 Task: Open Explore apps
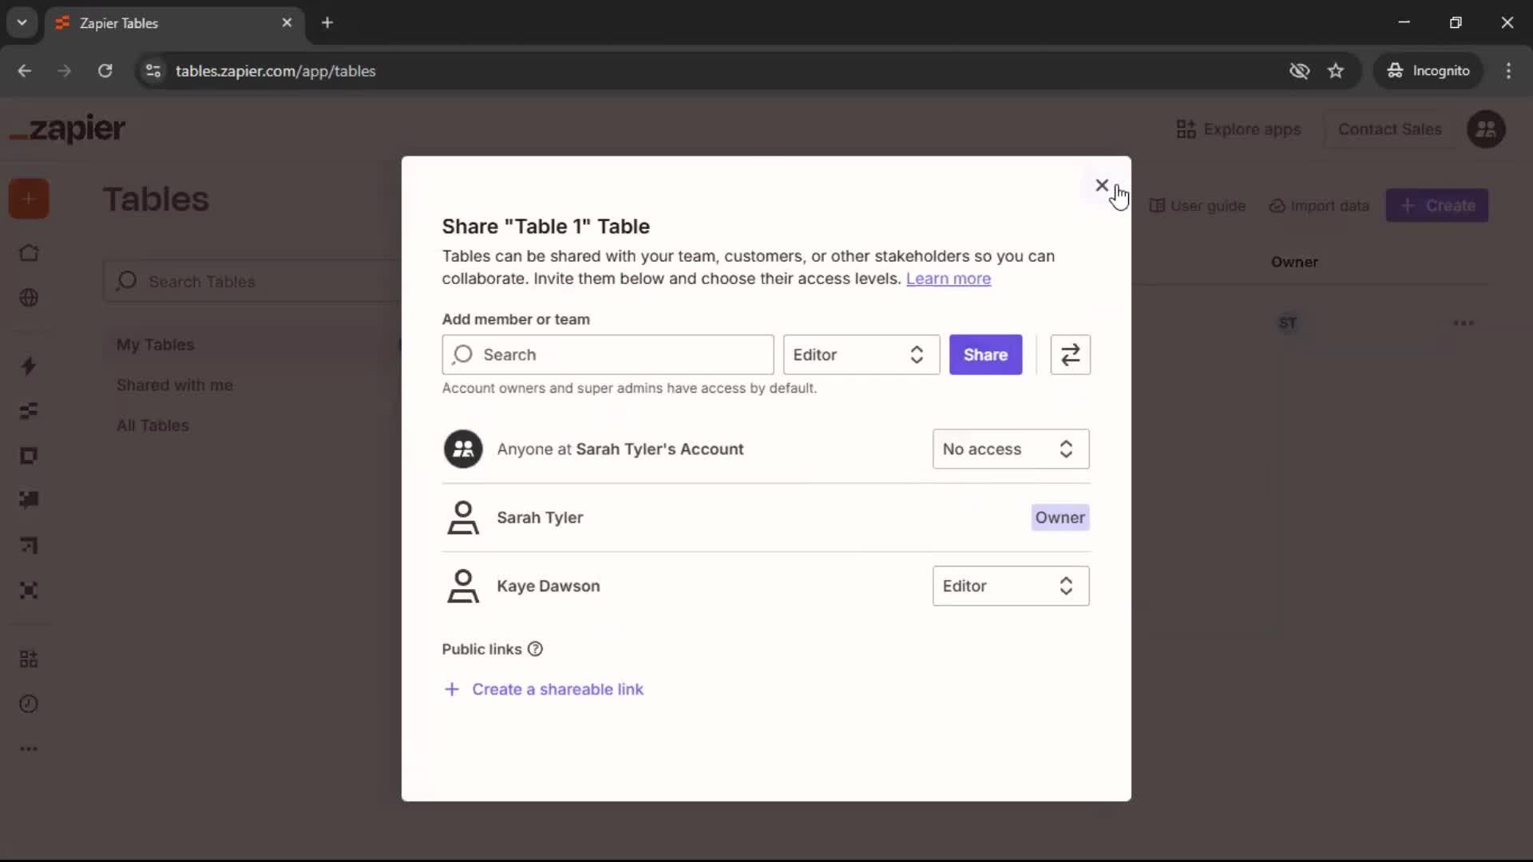(x=1238, y=129)
